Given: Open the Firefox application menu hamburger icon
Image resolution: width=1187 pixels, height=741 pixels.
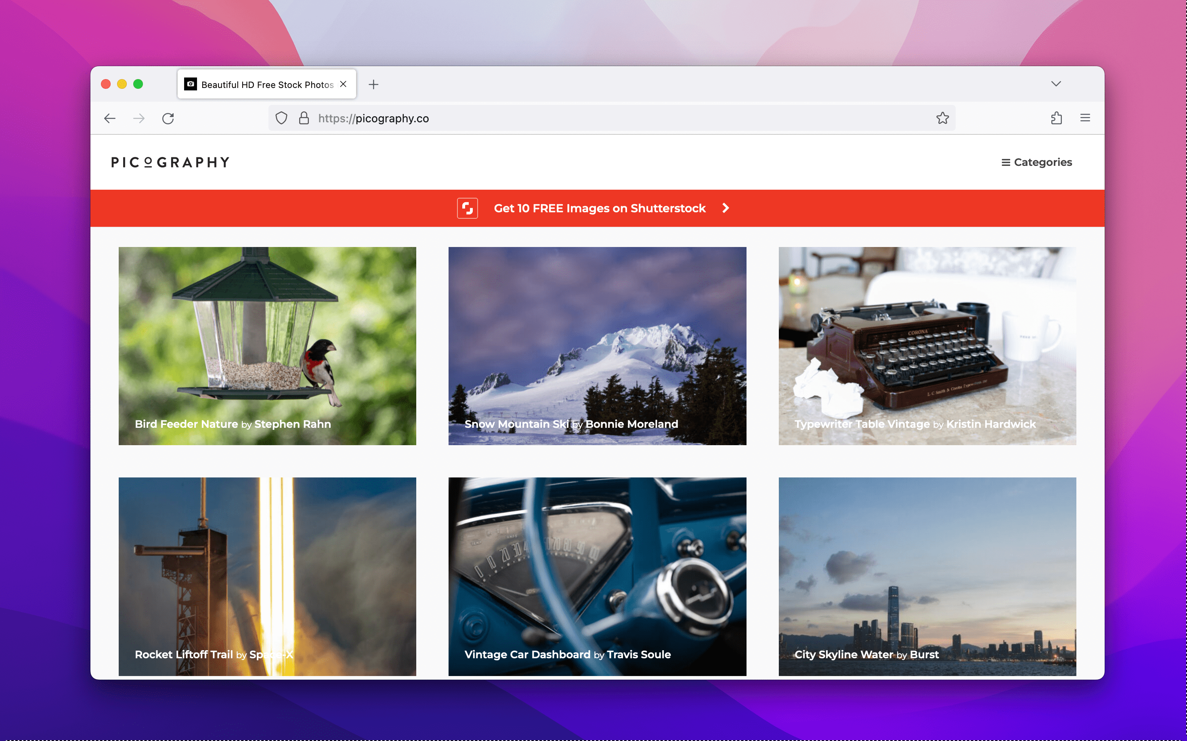Looking at the screenshot, I should 1085,118.
